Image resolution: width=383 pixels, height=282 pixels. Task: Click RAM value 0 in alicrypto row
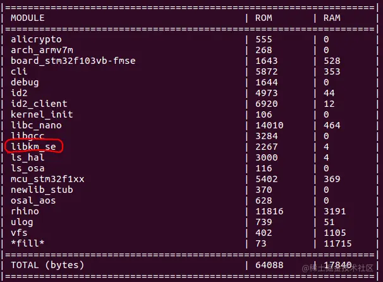[x=326, y=39]
